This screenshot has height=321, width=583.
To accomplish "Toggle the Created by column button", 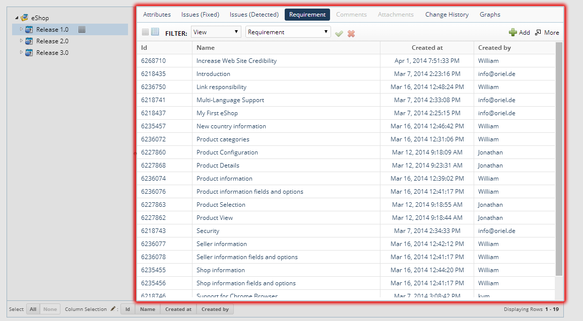I will 215,309.
